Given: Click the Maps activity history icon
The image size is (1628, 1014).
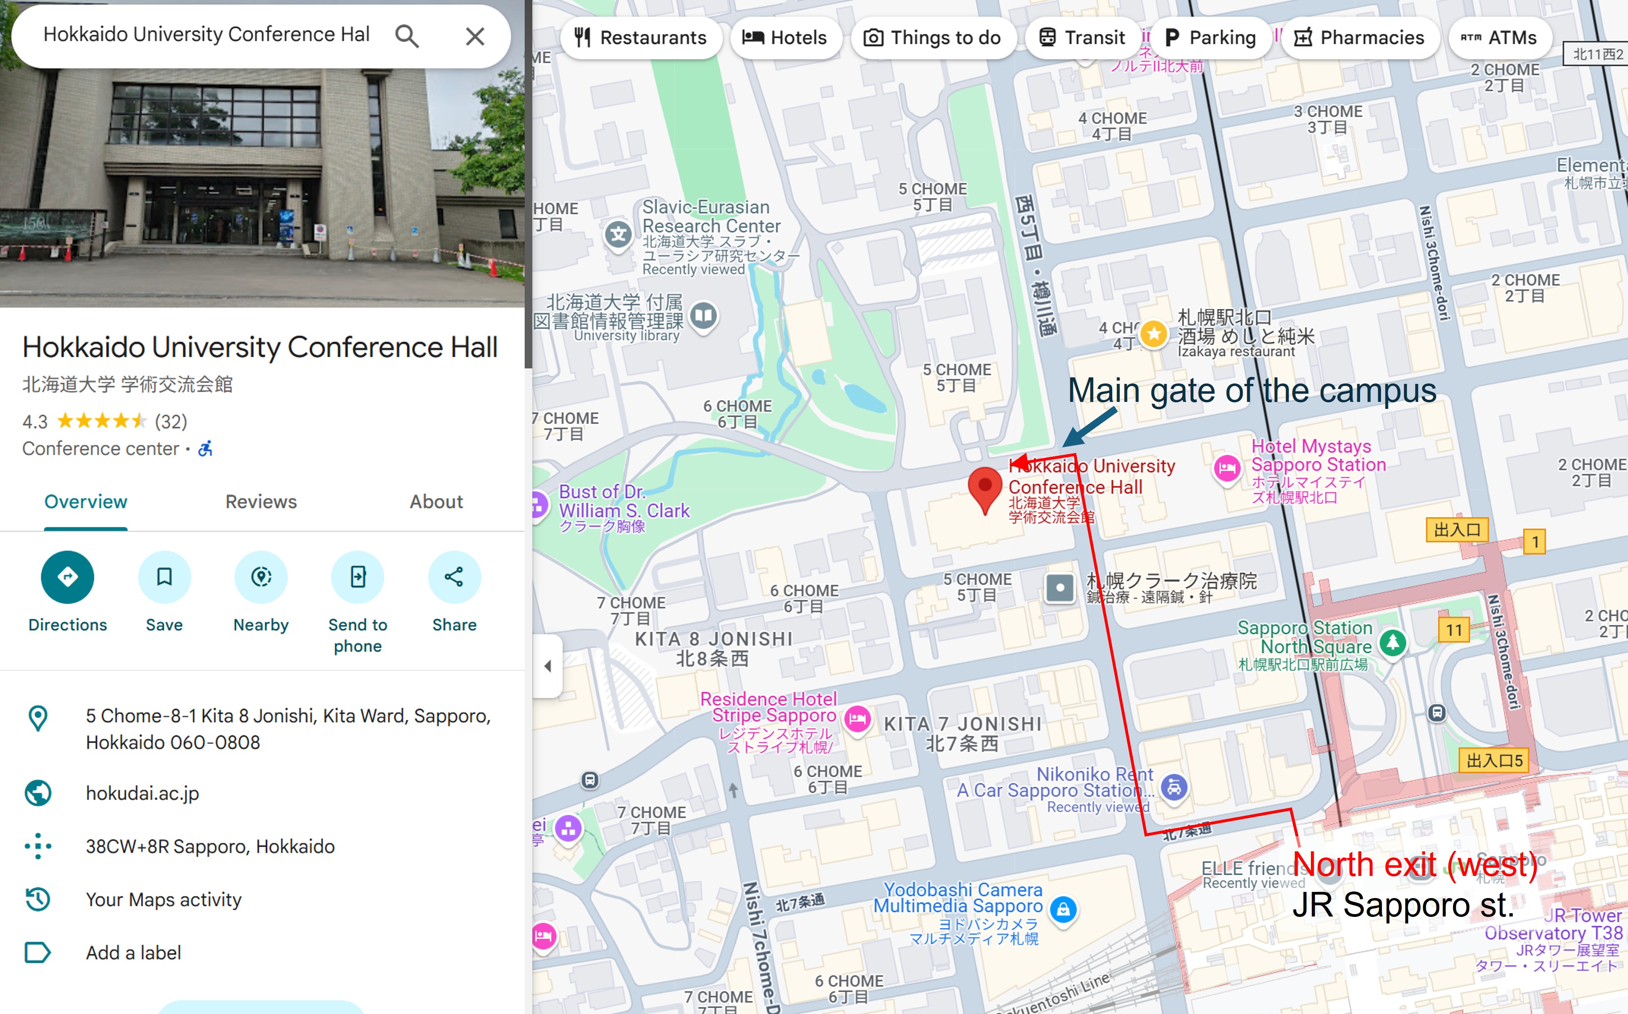Looking at the screenshot, I should tap(38, 899).
